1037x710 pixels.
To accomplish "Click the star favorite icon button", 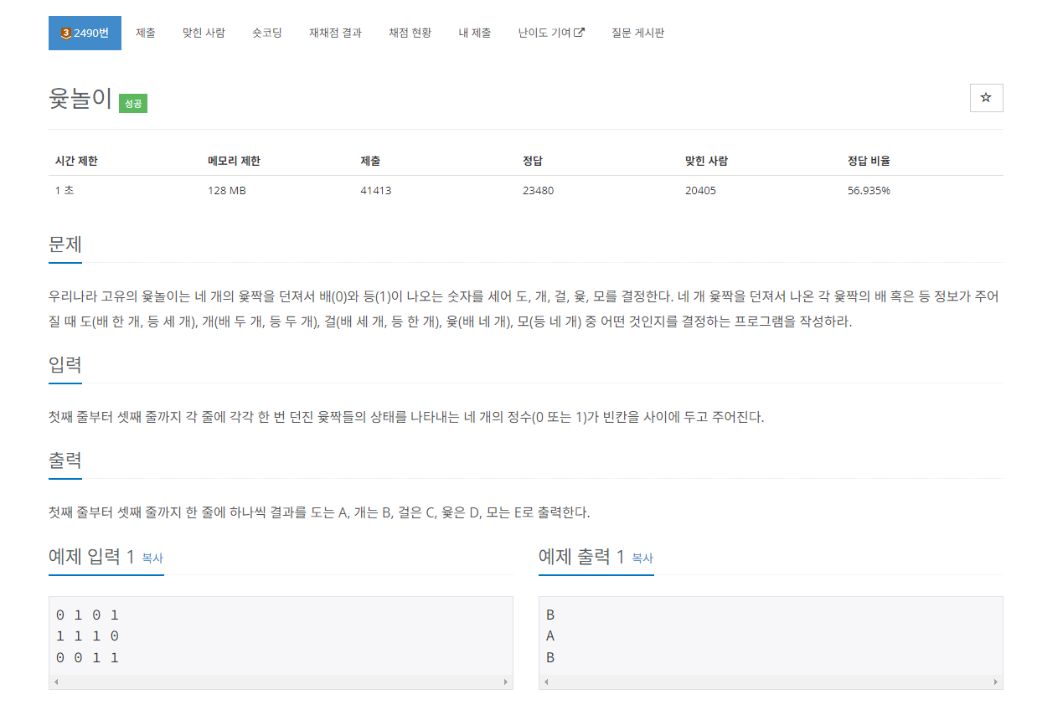I will [x=986, y=98].
